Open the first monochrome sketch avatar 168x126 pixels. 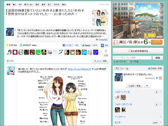(x=9, y=52)
